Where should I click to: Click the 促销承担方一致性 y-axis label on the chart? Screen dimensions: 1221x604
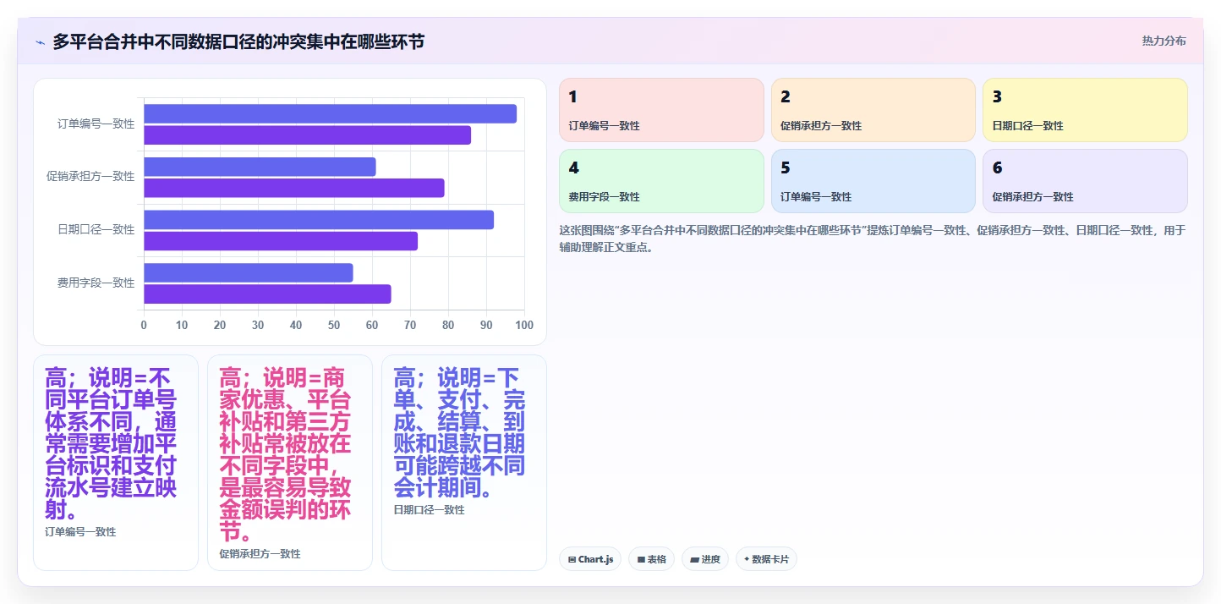[x=90, y=177]
